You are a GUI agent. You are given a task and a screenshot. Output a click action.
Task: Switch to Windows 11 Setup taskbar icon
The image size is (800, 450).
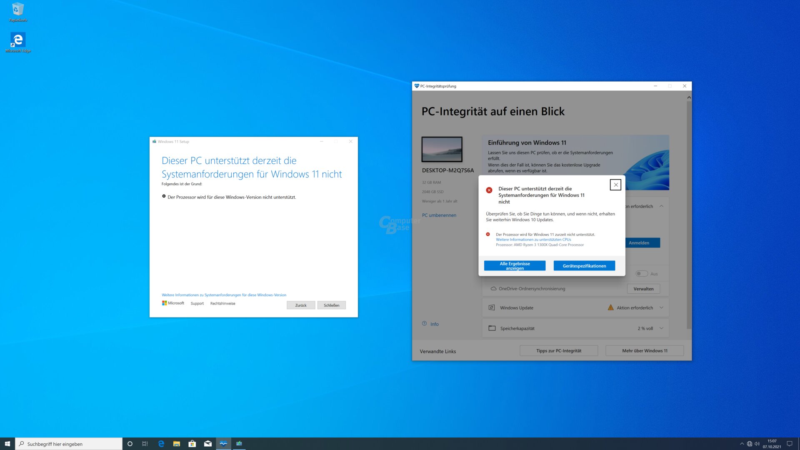point(239,444)
